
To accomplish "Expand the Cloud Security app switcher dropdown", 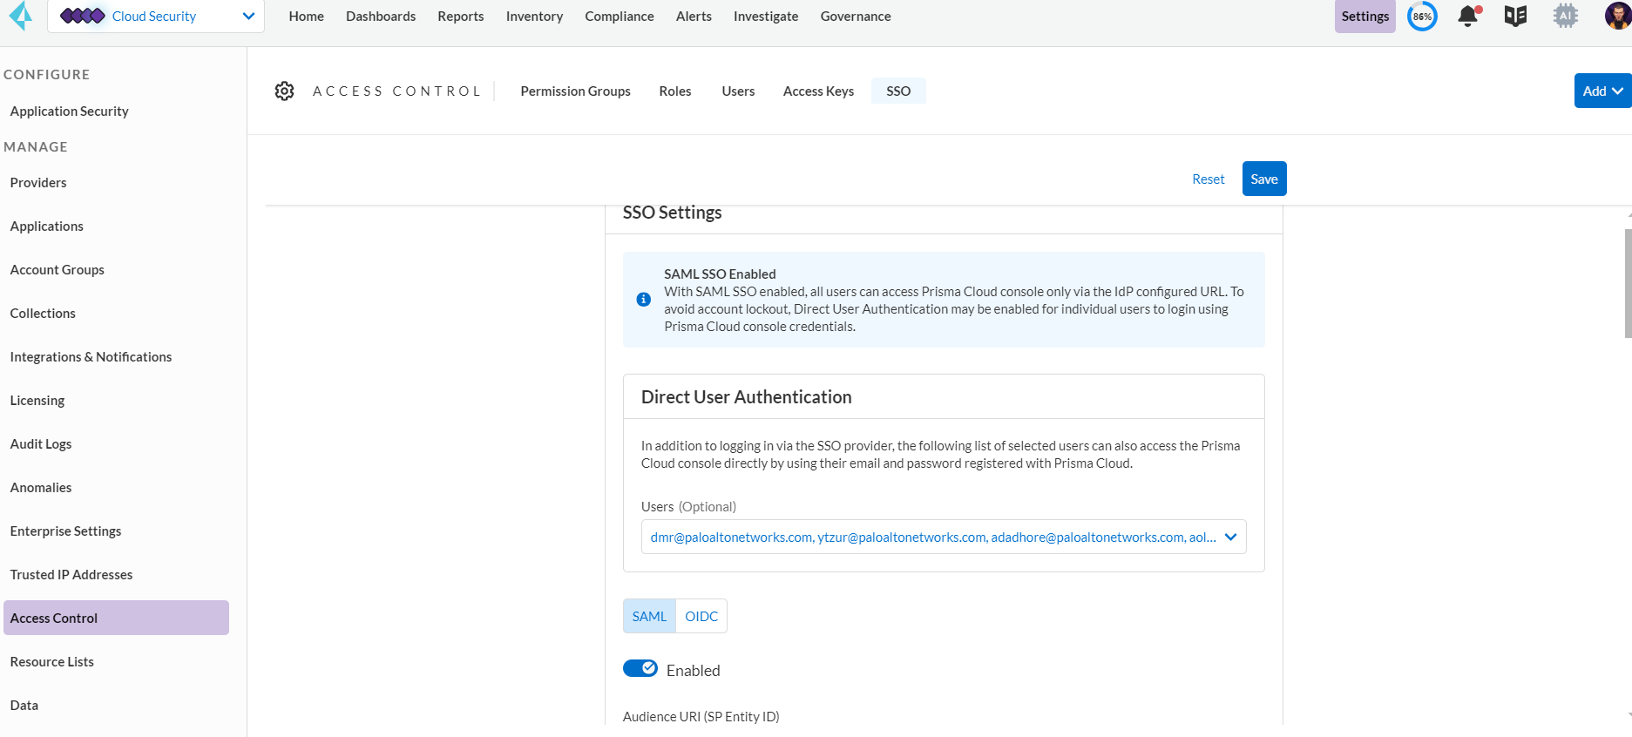I will 156,16.
